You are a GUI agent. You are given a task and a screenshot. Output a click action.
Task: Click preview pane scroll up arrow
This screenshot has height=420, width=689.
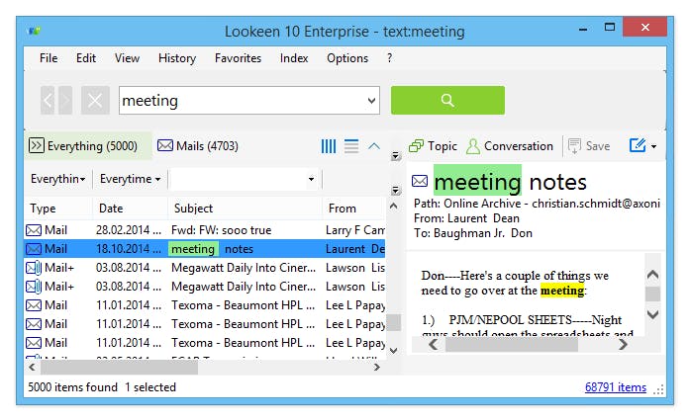653,275
